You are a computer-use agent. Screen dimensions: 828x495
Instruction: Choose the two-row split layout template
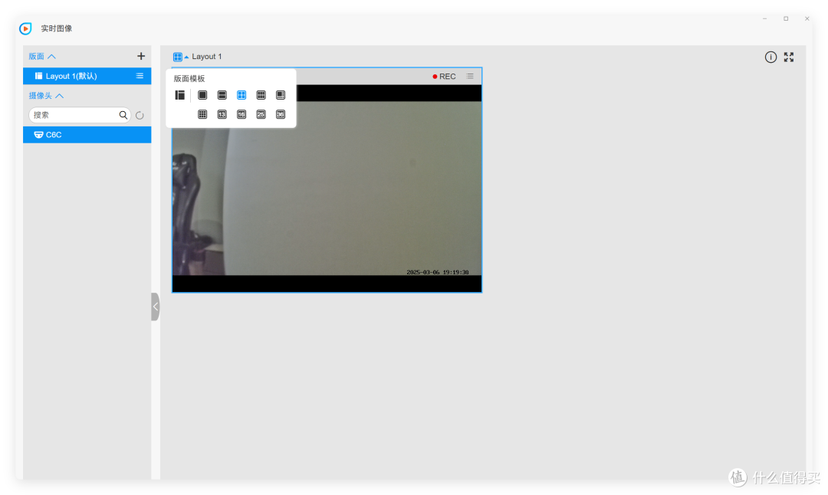click(x=222, y=95)
